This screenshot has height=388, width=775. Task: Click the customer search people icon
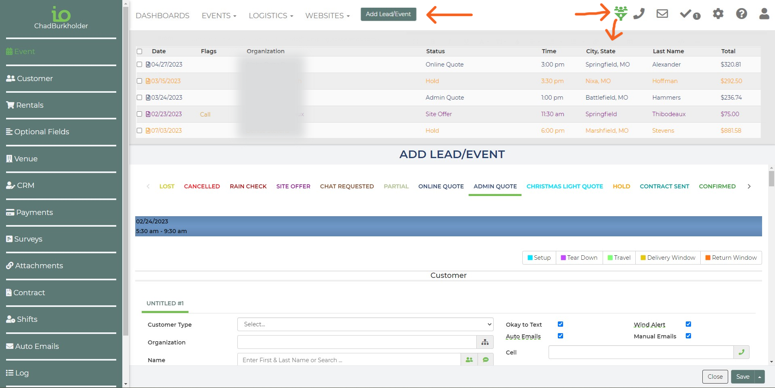pos(469,360)
